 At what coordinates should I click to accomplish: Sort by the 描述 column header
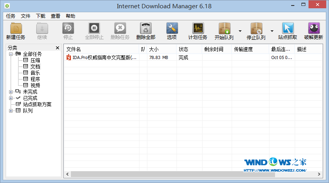pyautogui.click(x=309, y=49)
